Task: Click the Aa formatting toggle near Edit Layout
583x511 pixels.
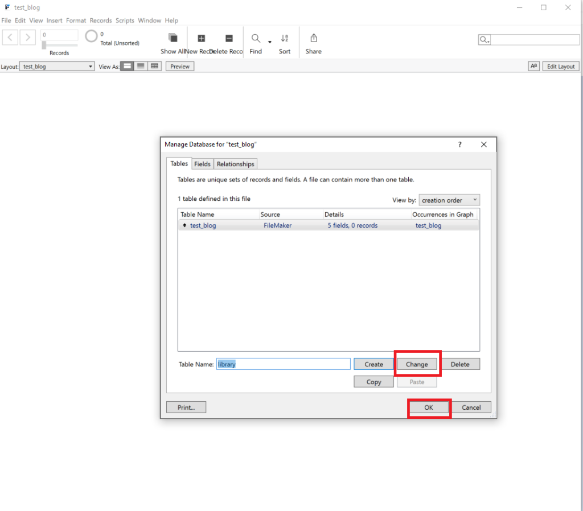Action: (533, 66)
